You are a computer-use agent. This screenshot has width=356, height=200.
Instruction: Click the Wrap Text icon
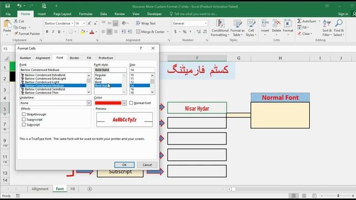pos(138,23)
